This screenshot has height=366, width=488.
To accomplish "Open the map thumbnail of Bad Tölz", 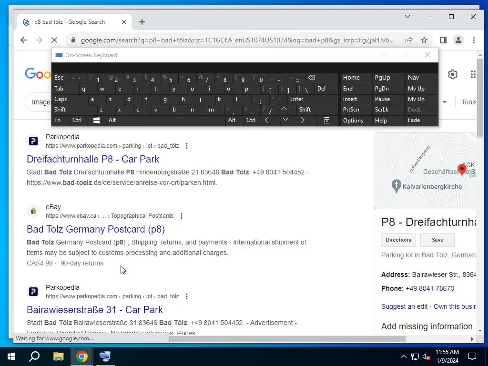I will click(425, 170).
